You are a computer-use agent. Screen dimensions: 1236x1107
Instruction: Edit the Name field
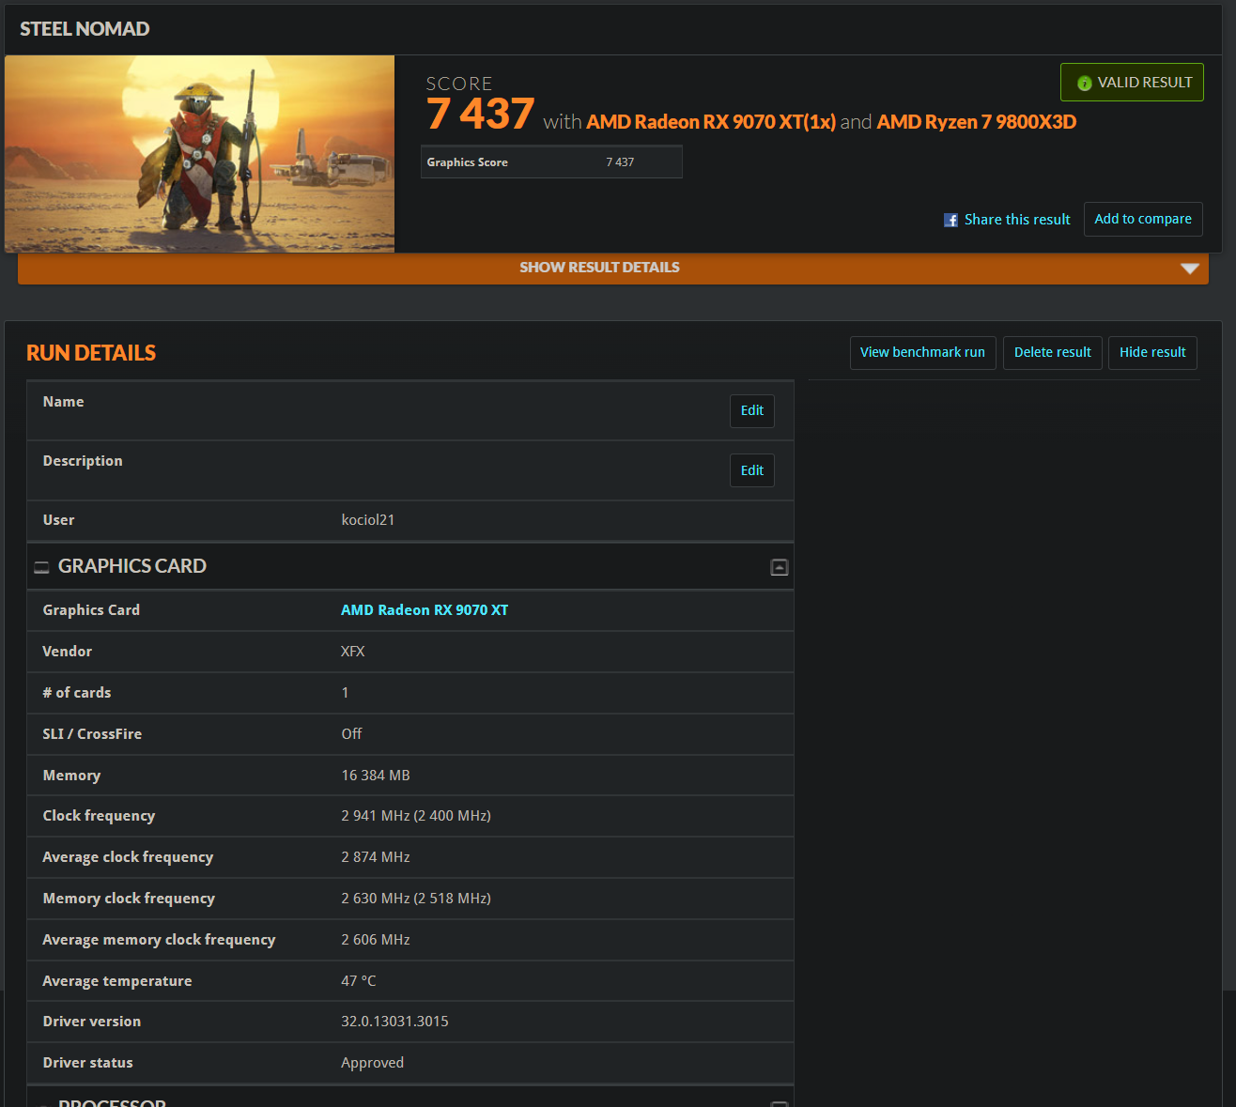click(x=751, y=410)
